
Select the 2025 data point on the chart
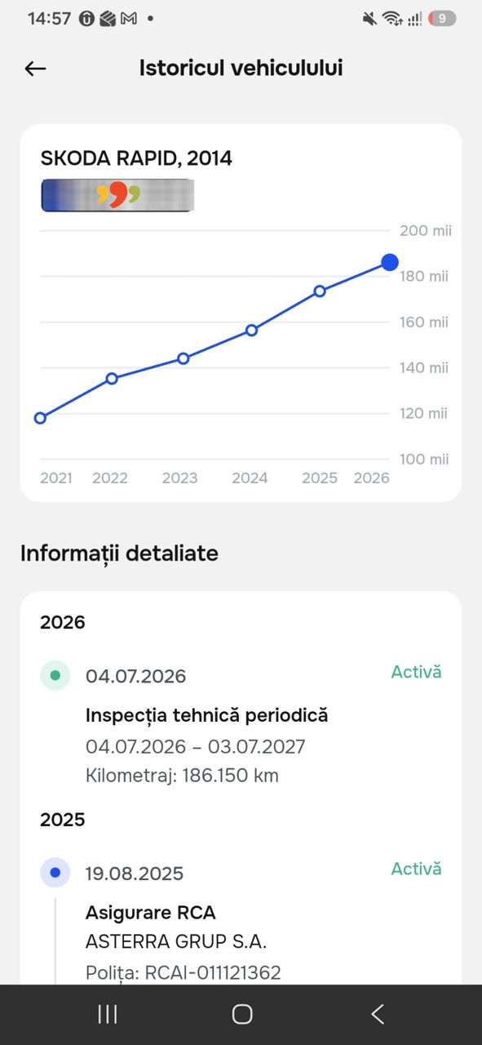(320, 291)
